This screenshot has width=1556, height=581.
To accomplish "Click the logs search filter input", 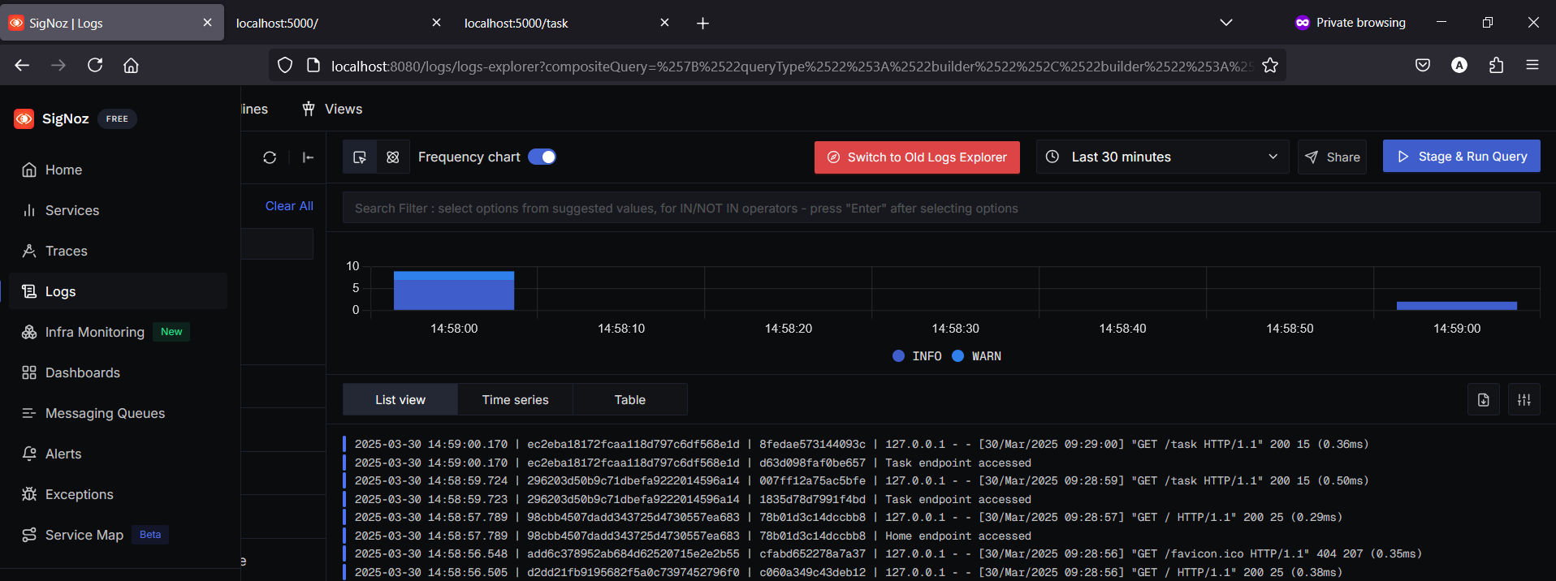I will tap(941, 208).
